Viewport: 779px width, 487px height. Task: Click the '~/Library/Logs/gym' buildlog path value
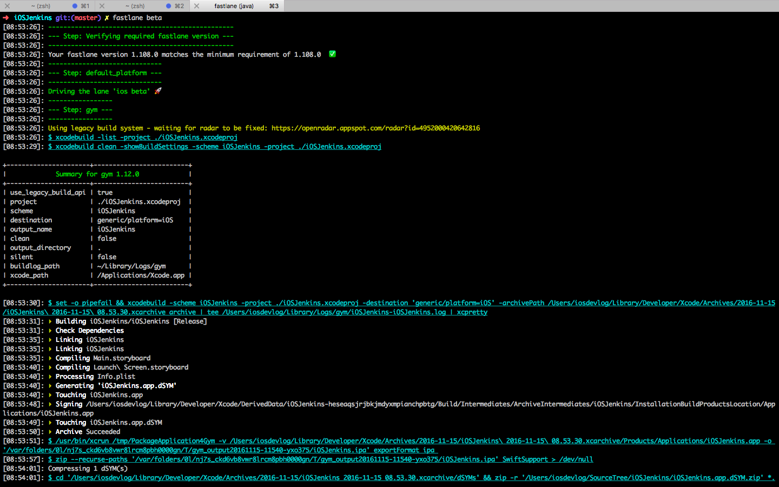tap(131, 266)
